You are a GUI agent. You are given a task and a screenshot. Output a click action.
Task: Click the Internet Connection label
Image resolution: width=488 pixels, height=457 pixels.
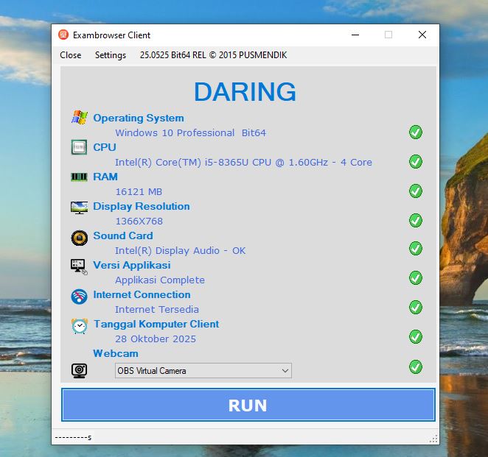click(x=142, y=295)
